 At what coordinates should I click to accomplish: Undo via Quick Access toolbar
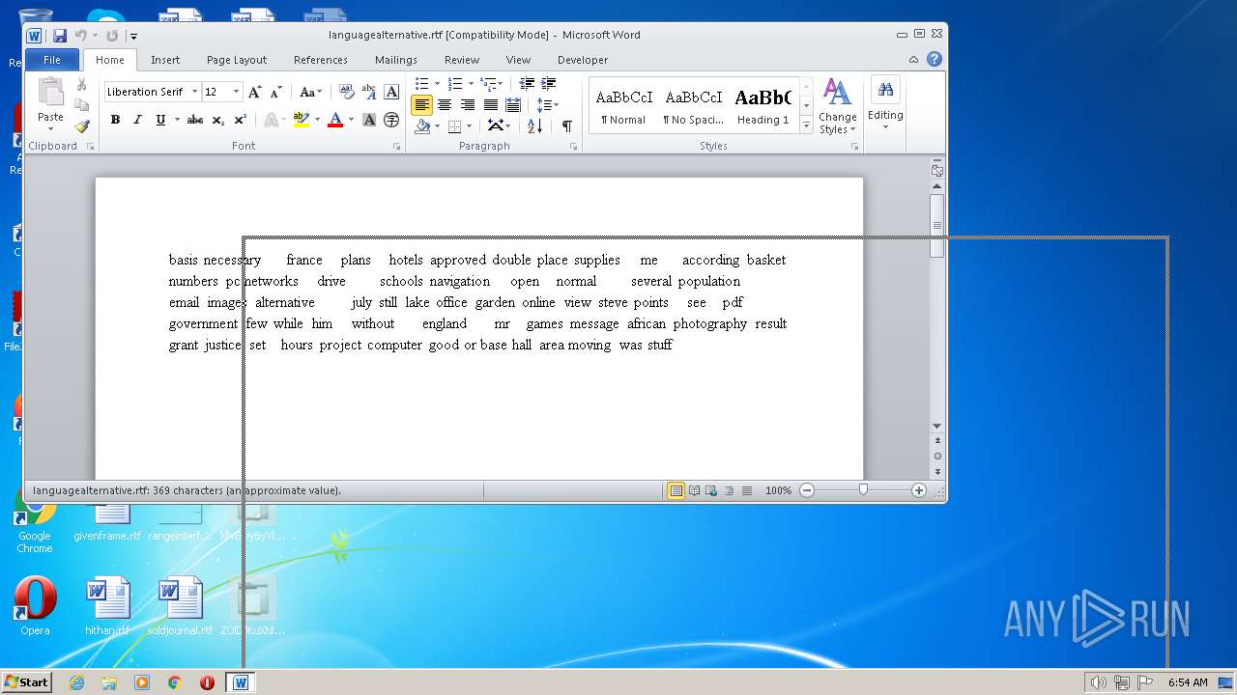point(80,36)
